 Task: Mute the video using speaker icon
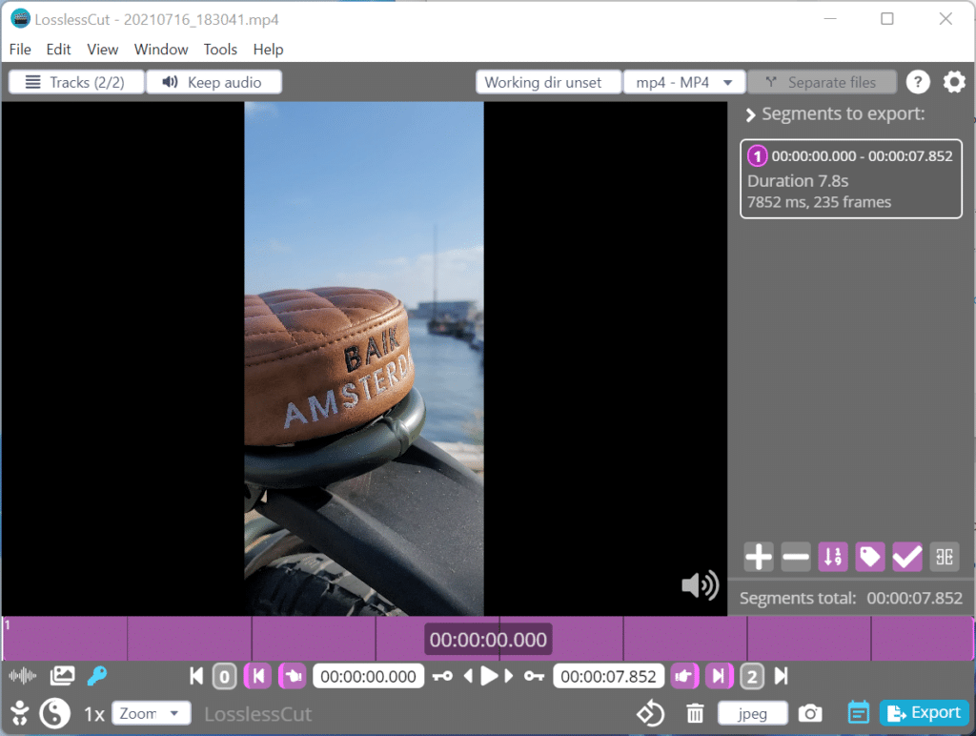coord(701,585)
